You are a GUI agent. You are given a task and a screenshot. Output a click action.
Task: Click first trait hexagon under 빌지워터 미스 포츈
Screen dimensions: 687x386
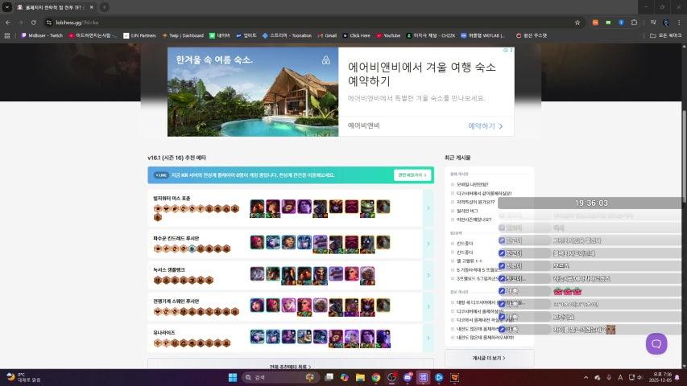click(x=158, y=209)
